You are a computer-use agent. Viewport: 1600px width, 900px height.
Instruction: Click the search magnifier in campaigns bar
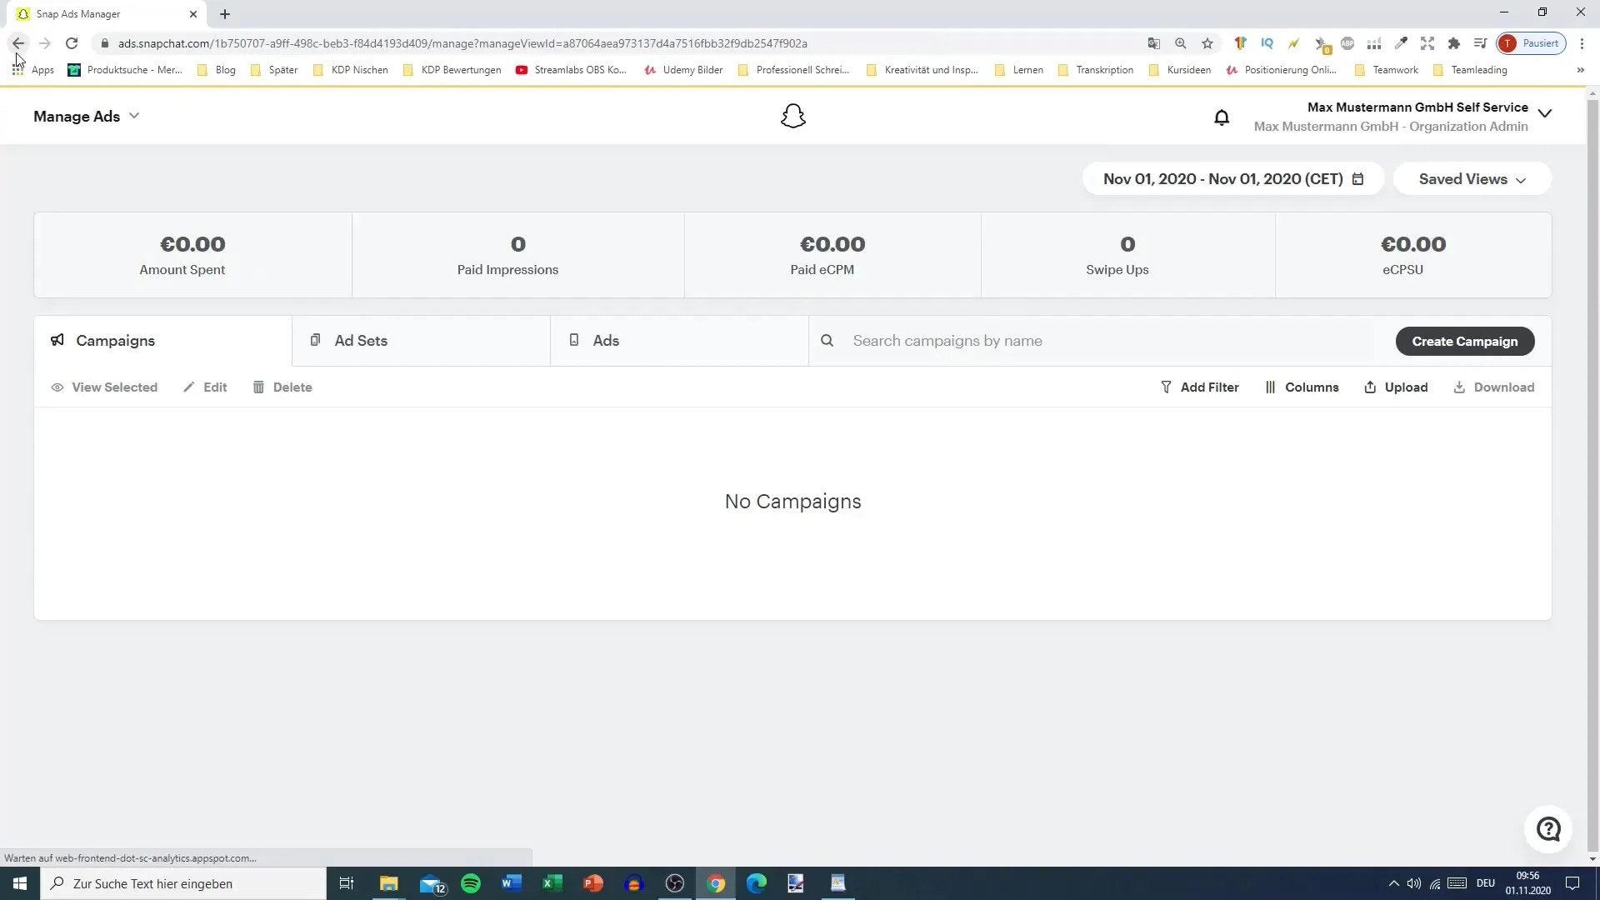[827, 341]
